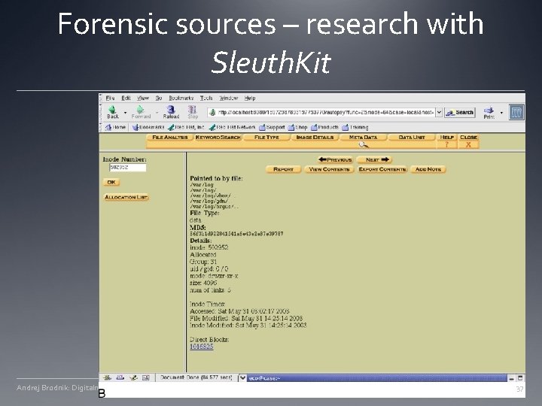
Task: Switch to the Data Unit tab
Action: point(411,138)
